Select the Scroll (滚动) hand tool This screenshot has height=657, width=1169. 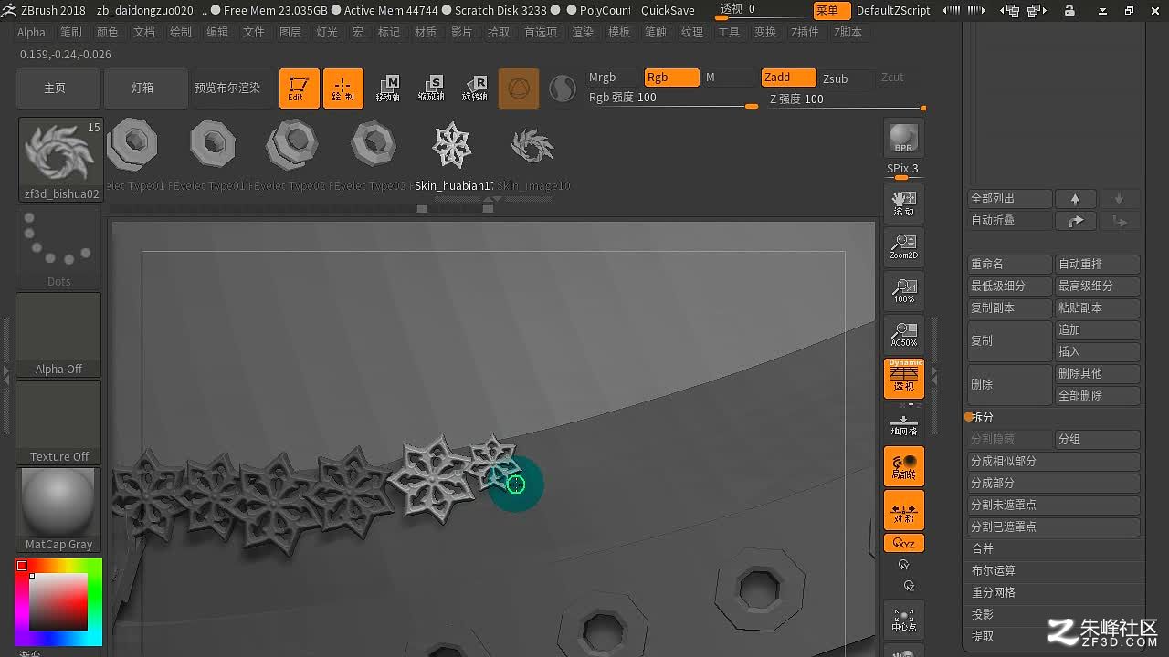[903, 203]
